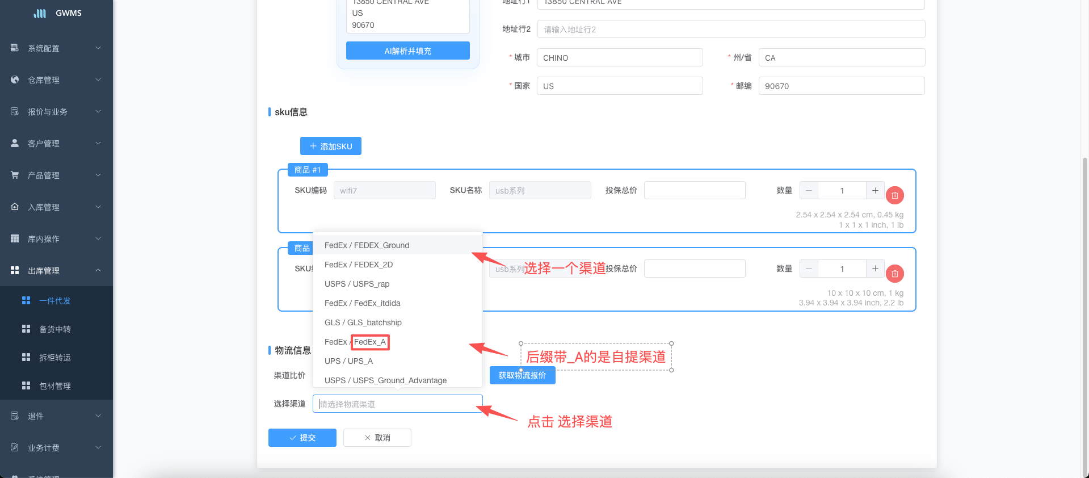Open the 选择渠道 logistics channel dropdown
The height and width of the screenshot is (478, 1089).
coord(397,404)
